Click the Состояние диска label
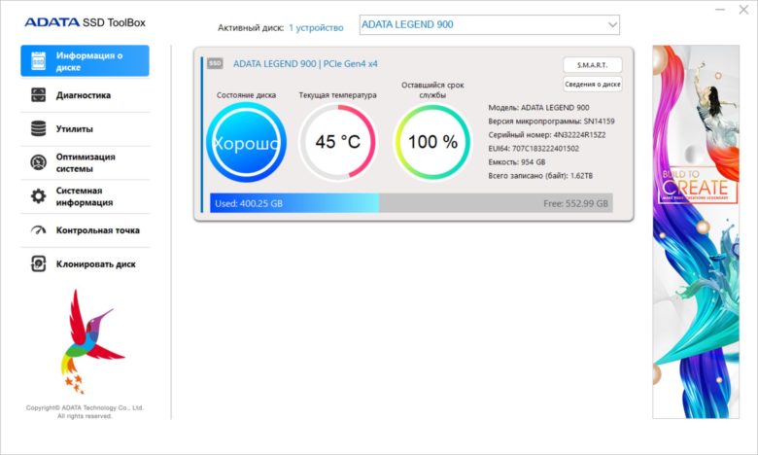 point(246,95)
